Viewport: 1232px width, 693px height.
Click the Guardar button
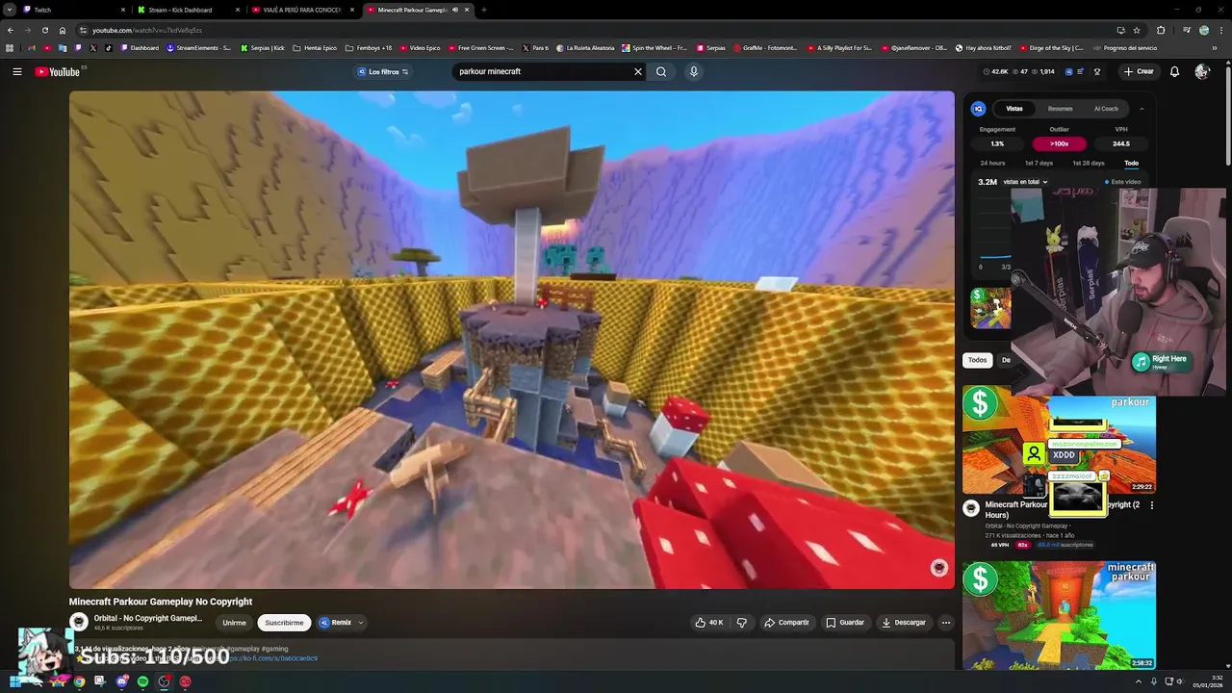[x=845, y=623]
